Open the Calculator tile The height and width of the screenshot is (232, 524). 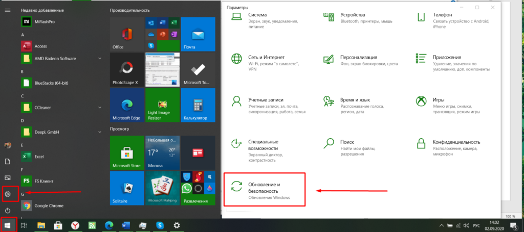(x=197, y=105)
